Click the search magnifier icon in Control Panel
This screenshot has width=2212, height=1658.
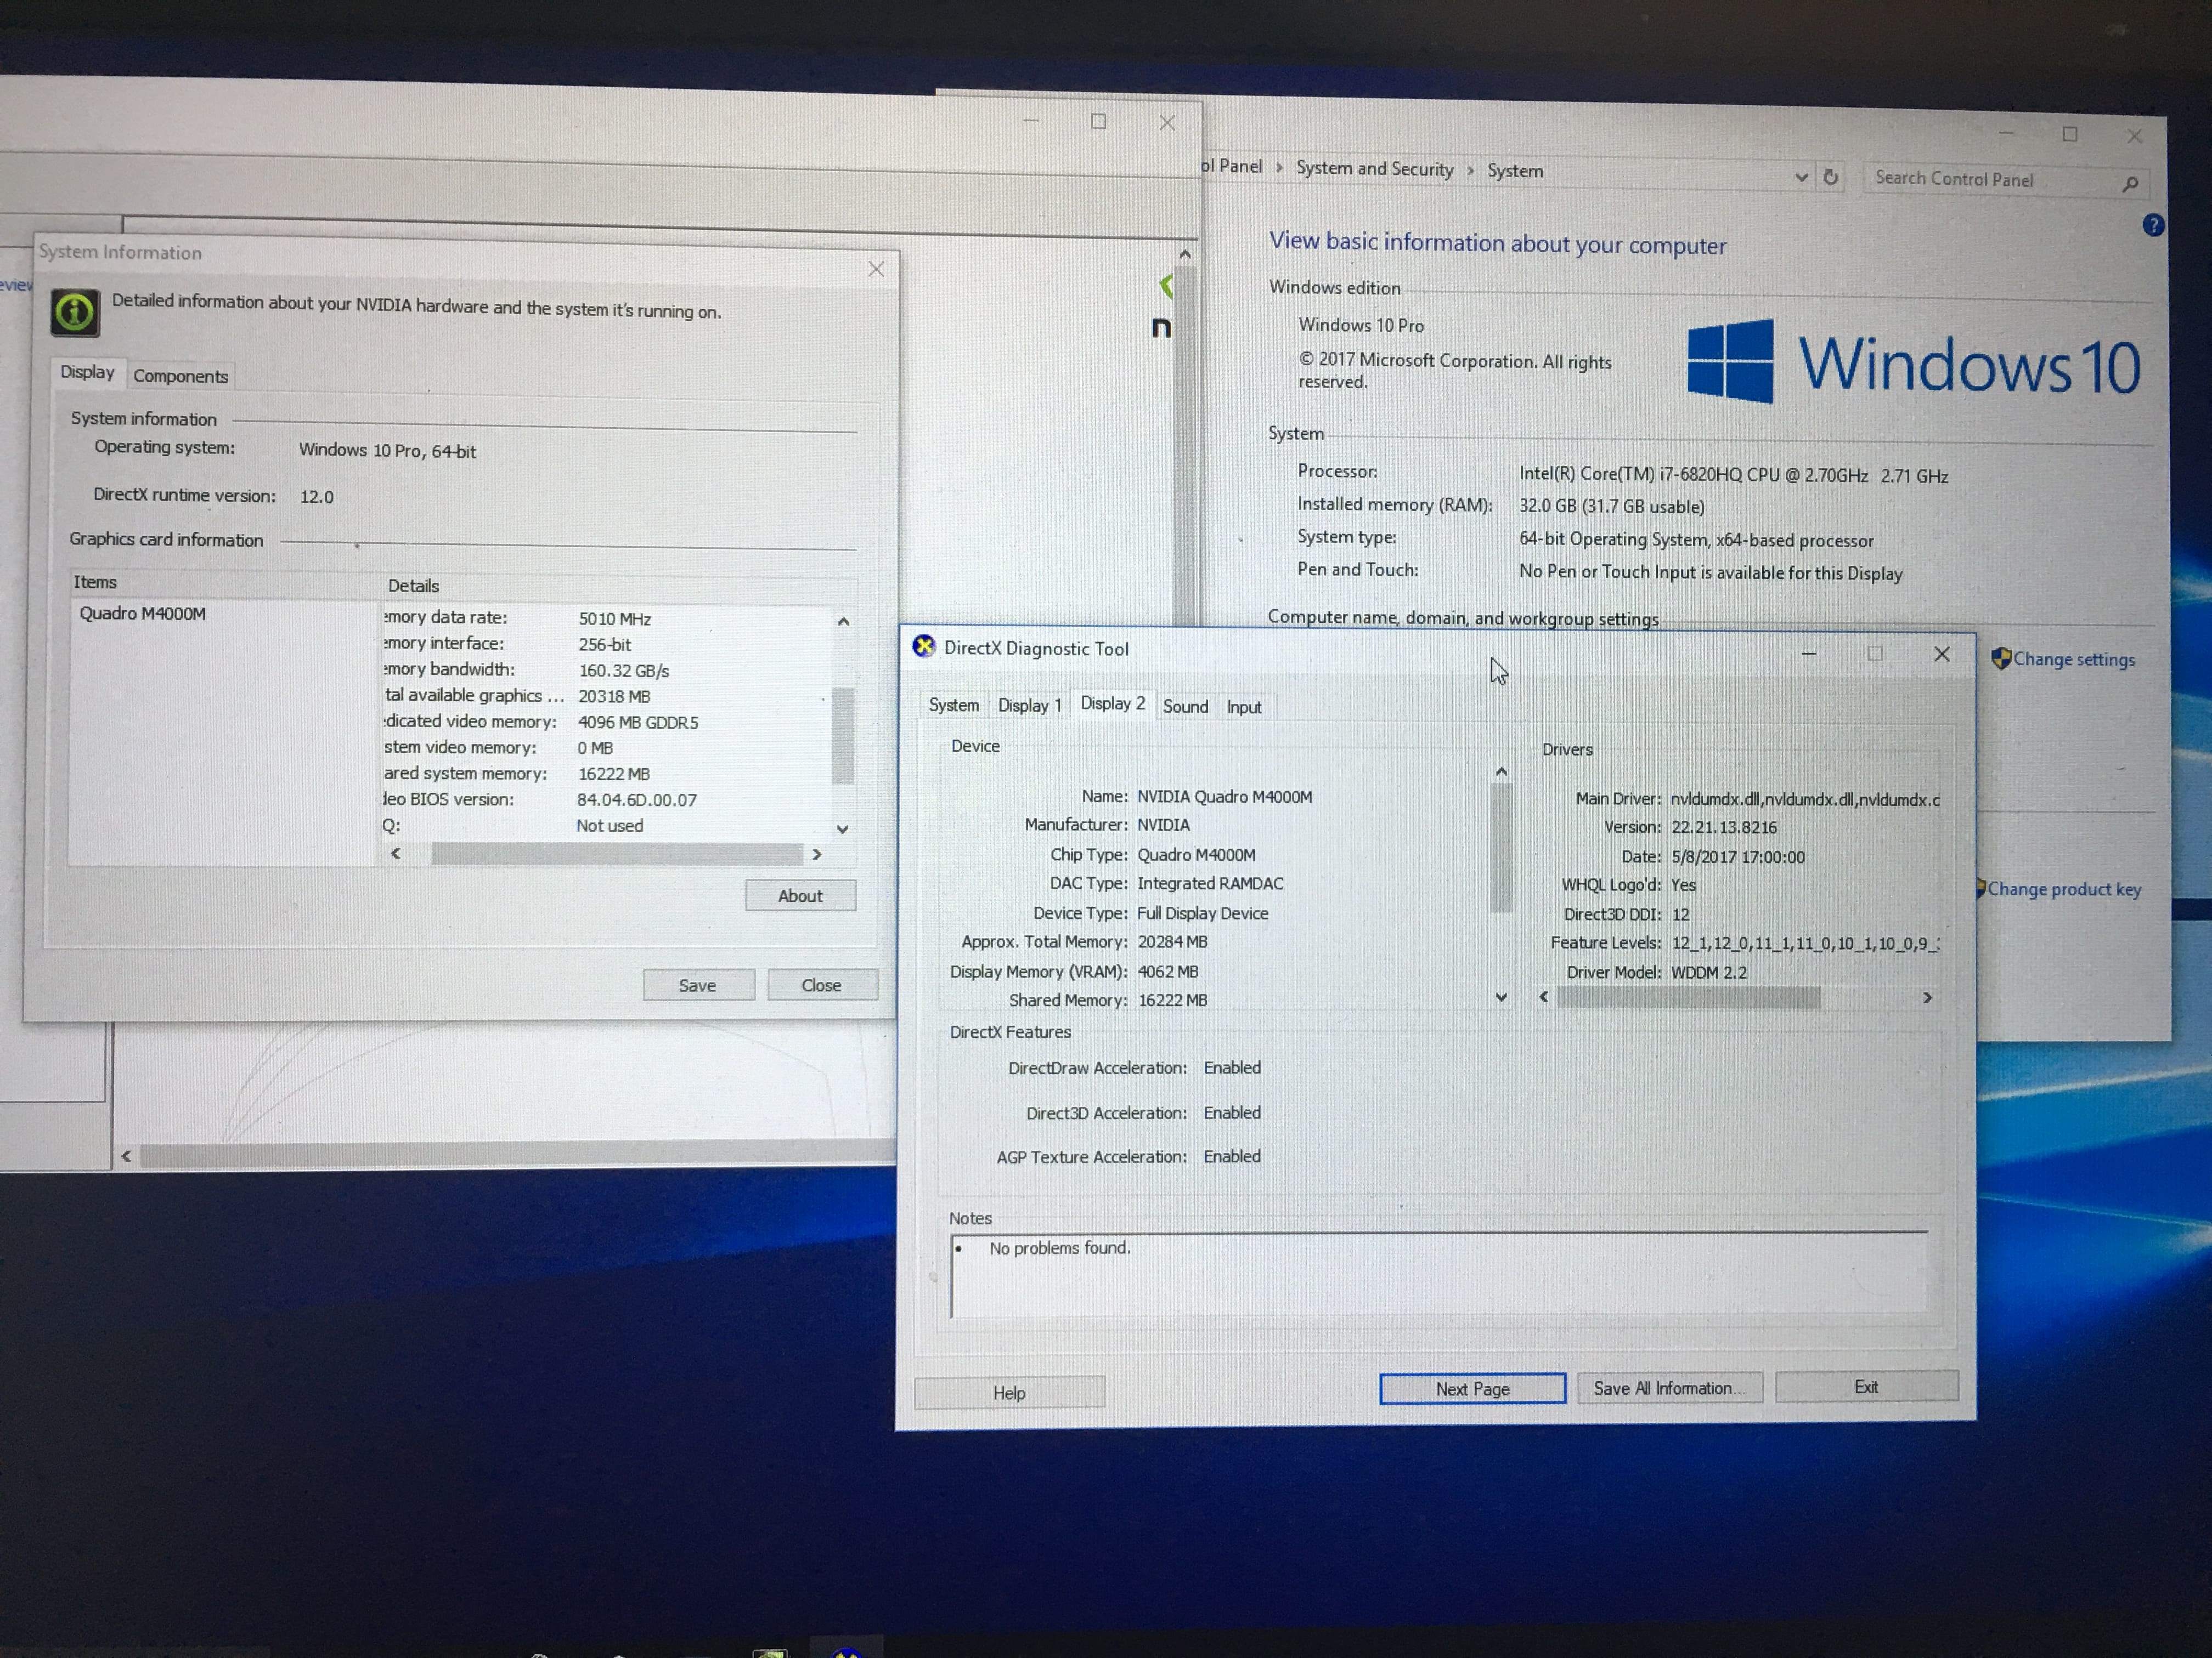click(x=2130, y=184)
